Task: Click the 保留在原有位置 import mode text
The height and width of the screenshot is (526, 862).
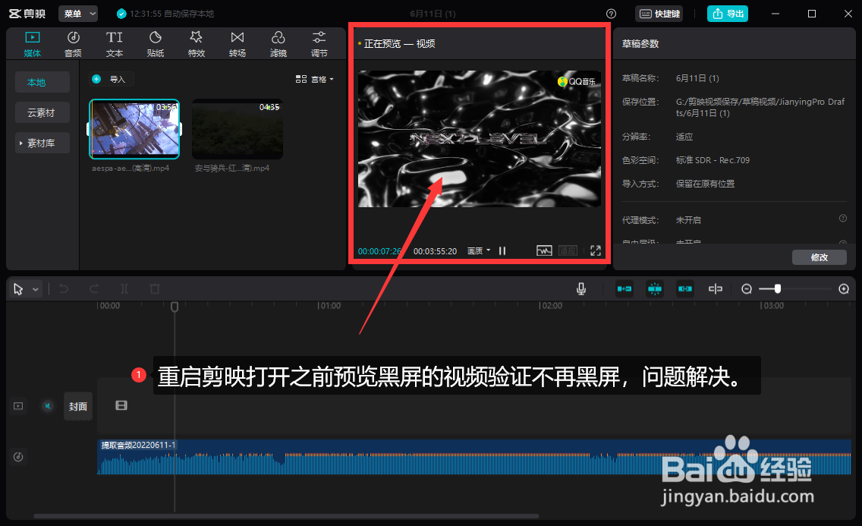Action: pyautogui.click(x=705, y=184)
